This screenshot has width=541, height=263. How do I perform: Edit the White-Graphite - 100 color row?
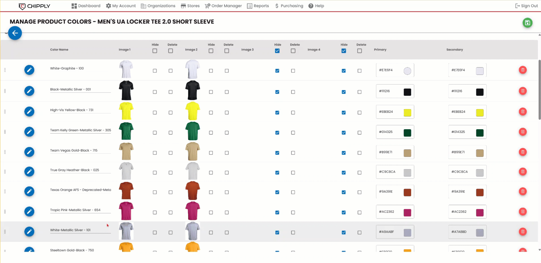29,70
